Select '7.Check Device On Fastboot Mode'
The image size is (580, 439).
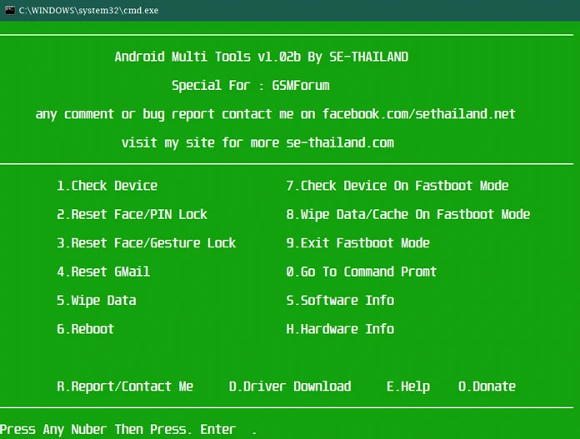click(x=397, y=186)
